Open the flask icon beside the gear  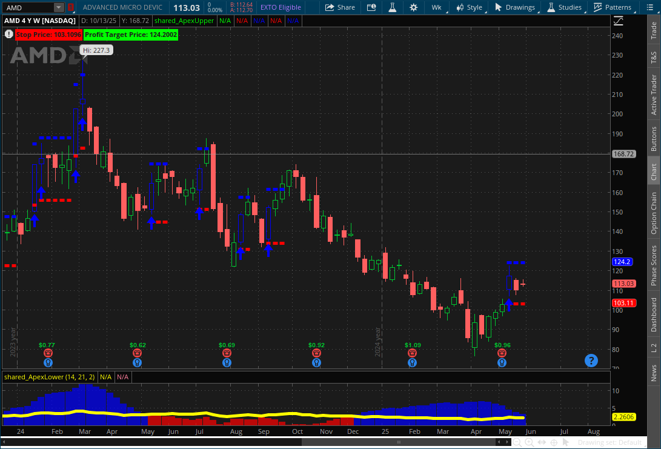click(x=393, y=7)
